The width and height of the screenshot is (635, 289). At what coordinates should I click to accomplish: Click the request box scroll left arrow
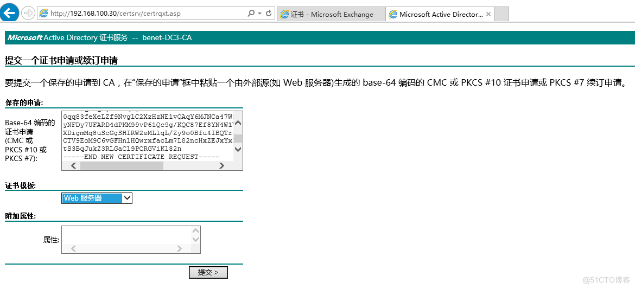(x=73, y=165)
